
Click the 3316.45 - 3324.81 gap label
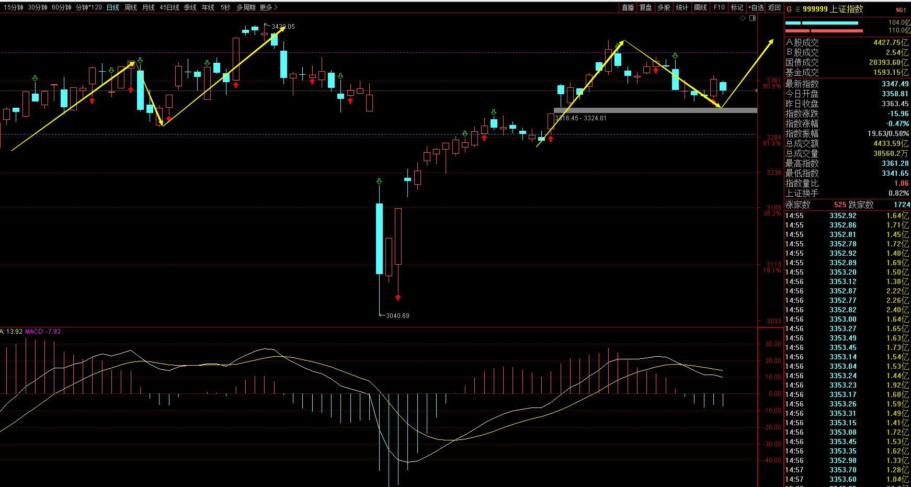pyautogui.click(x=581, y=118)
